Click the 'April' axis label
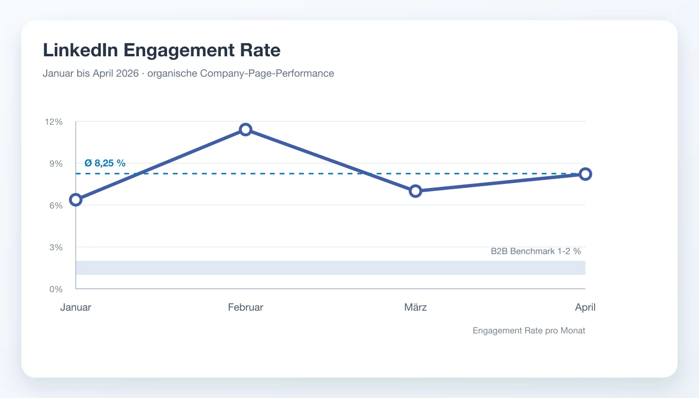Viewport: 699px width, 398px height. [585, 307]
